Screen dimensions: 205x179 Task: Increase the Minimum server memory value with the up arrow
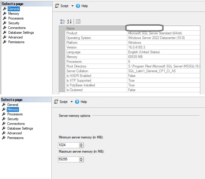pyautogui.click(x=81, y=144)
